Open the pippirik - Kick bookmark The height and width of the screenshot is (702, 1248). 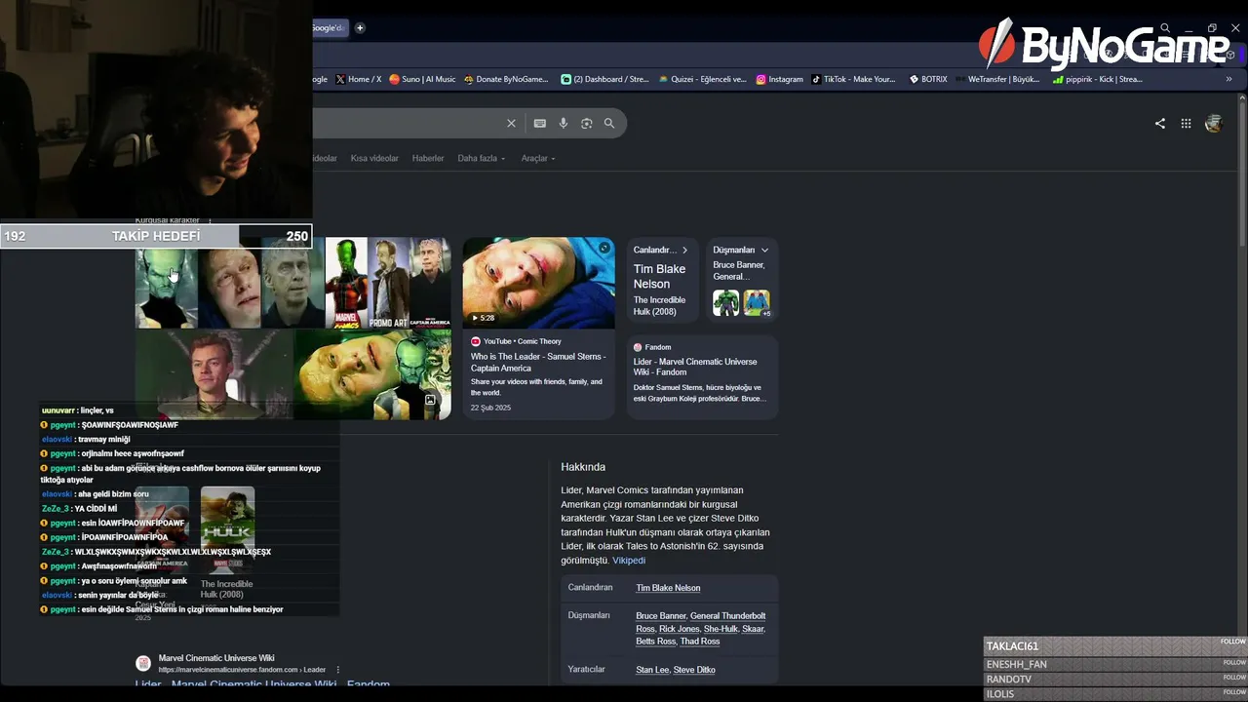click(1098, 79)
